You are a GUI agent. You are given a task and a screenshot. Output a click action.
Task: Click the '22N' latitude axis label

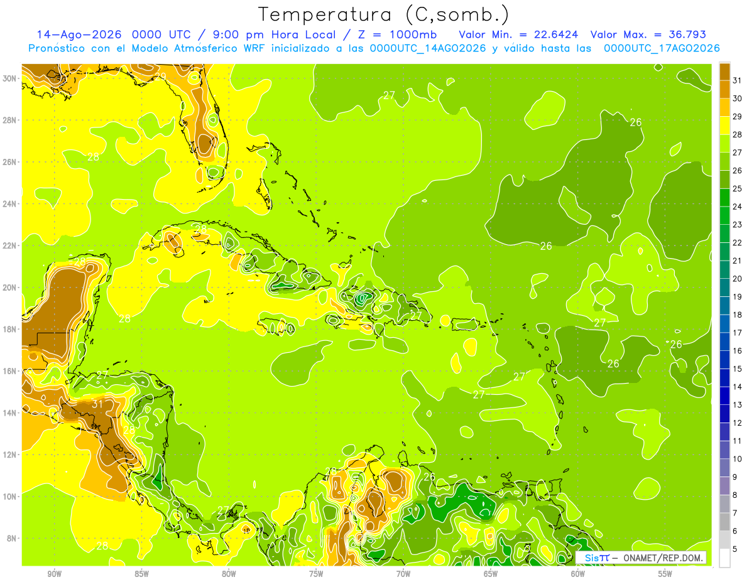(9, 245)
